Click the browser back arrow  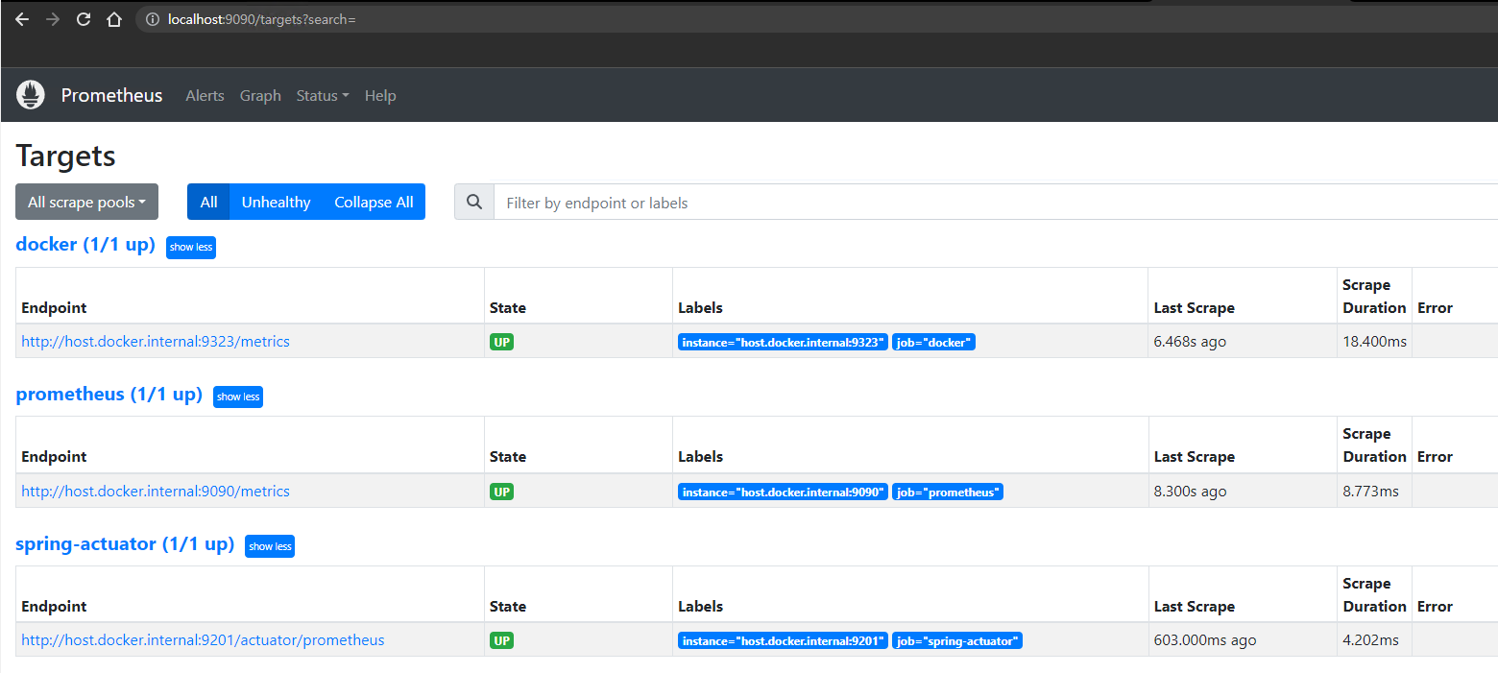tap(22, 19)
